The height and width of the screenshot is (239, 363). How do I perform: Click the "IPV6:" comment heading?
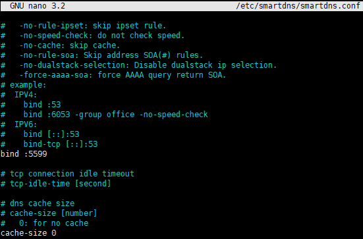click(26, 124)
